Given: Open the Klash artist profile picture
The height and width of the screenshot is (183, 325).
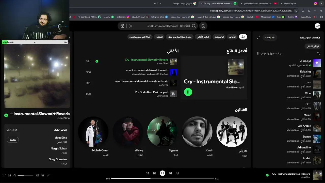Looking at the screenshot, I should point(197,132).
